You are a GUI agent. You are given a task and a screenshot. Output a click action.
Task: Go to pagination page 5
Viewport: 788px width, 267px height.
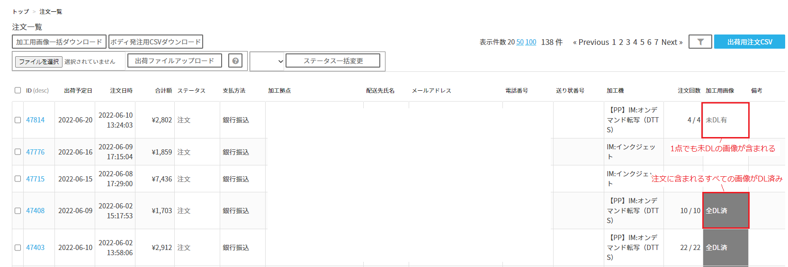coord(643,42)
